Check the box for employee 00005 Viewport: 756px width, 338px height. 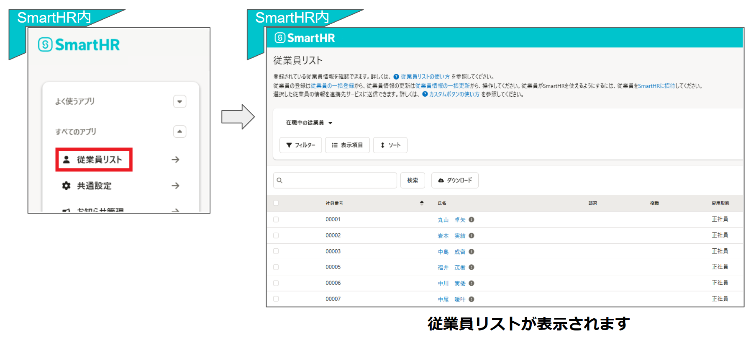276,267
